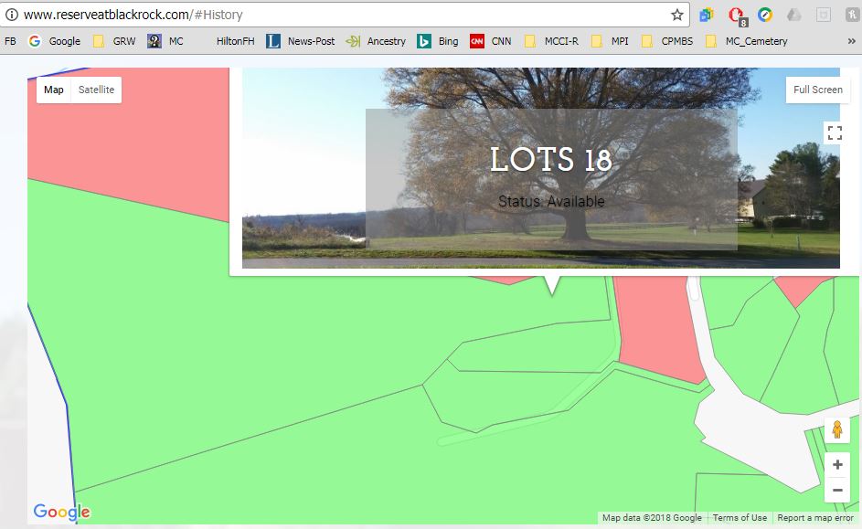Open the Bing bookmark
The width and height of the screenshot is (862, 529).
point(438,41)
